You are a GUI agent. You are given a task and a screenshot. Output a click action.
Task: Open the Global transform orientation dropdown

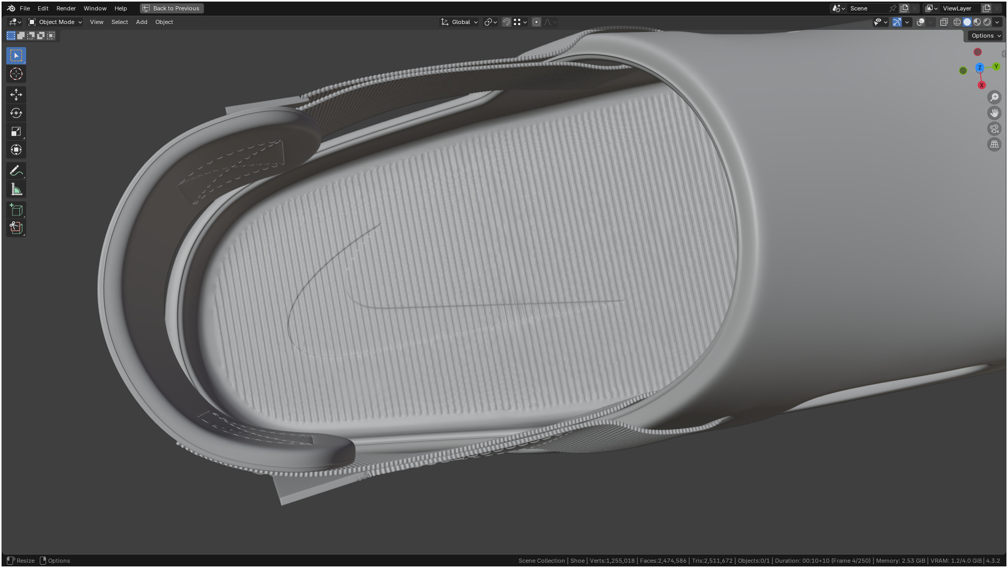click(x=460, y=22)
